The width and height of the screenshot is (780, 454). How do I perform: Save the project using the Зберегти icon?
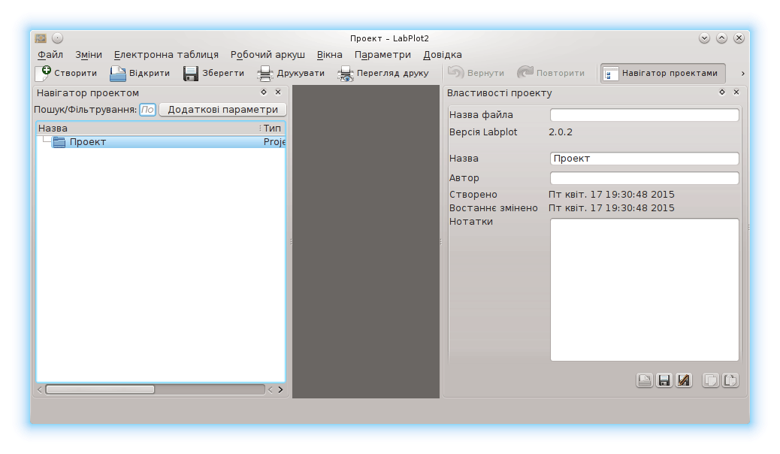(x=191, y=74)
